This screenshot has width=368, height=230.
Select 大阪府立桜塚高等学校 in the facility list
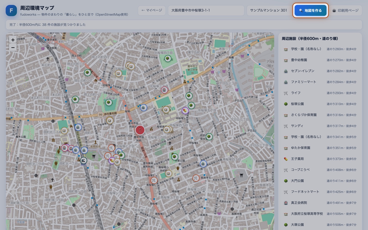(x=320, y=214)
